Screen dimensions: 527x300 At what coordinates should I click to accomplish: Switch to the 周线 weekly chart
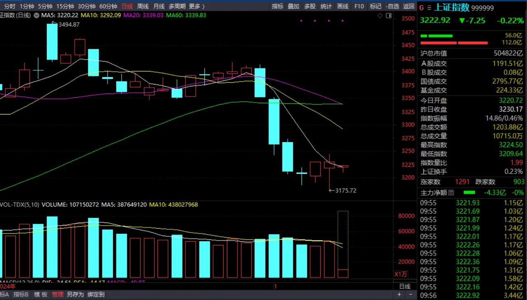(x=143, y=6)
